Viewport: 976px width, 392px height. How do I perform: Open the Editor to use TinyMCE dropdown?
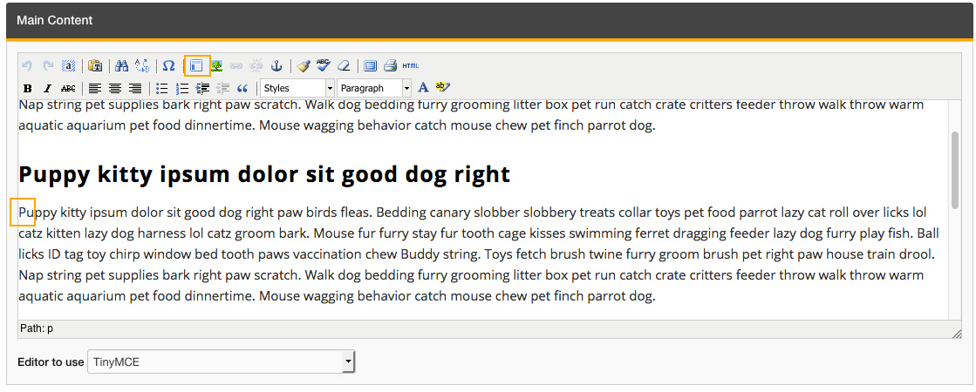point(221,361)
